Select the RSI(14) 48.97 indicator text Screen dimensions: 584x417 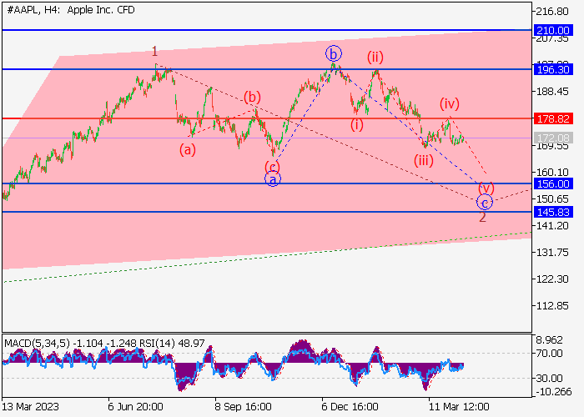pos(172,343)
